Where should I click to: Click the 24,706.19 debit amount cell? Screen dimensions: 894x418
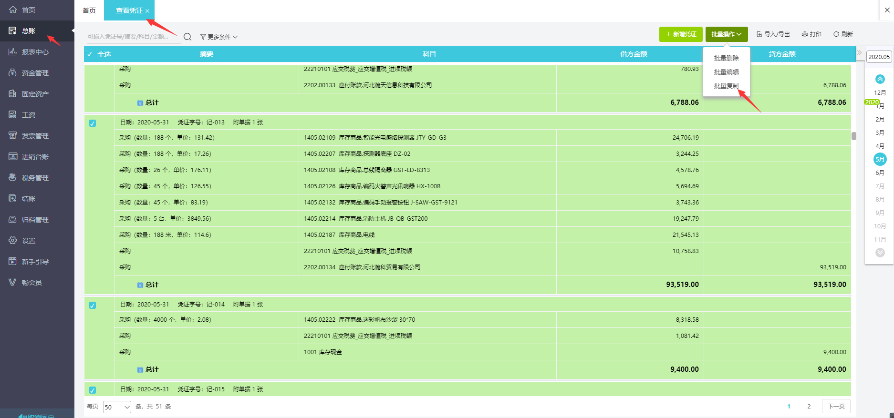[630, 138]
